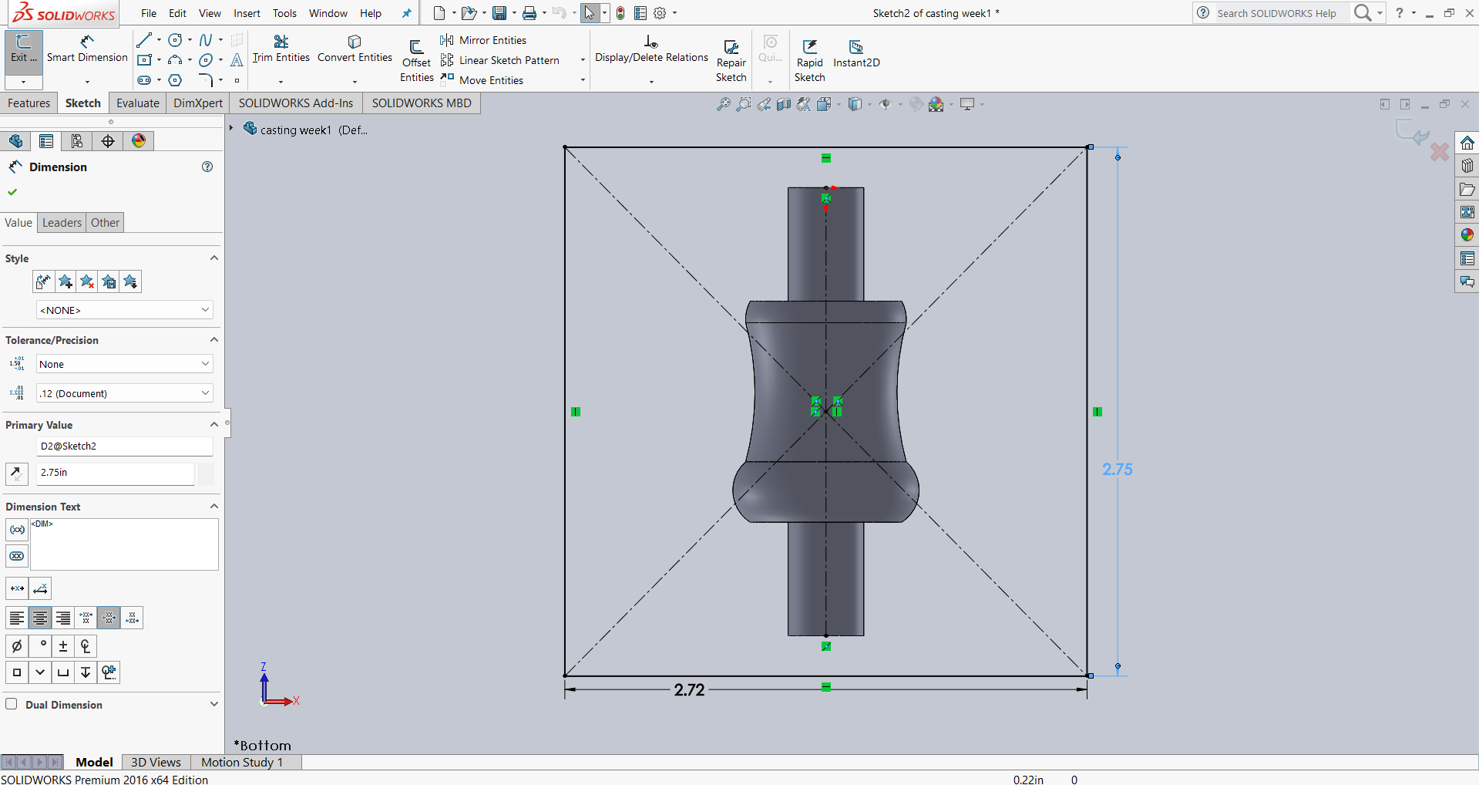Viewport: 1479px width, 785px height.
Task: Select the Corner Rectangle tool
Action: [144, 59]
